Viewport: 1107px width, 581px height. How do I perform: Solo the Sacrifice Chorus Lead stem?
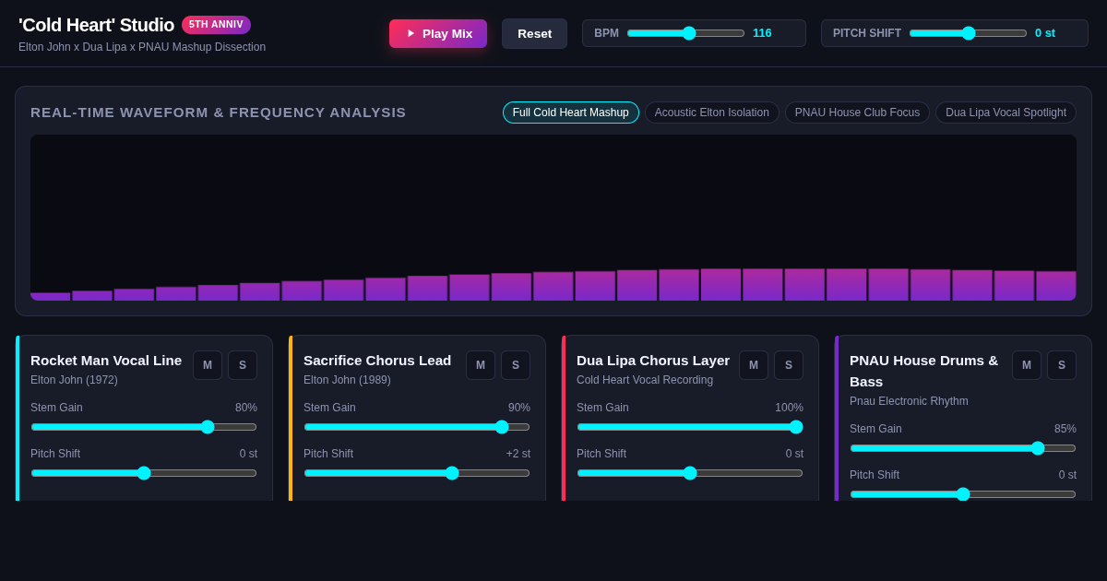pyautogui.click(x=516, y=365)
